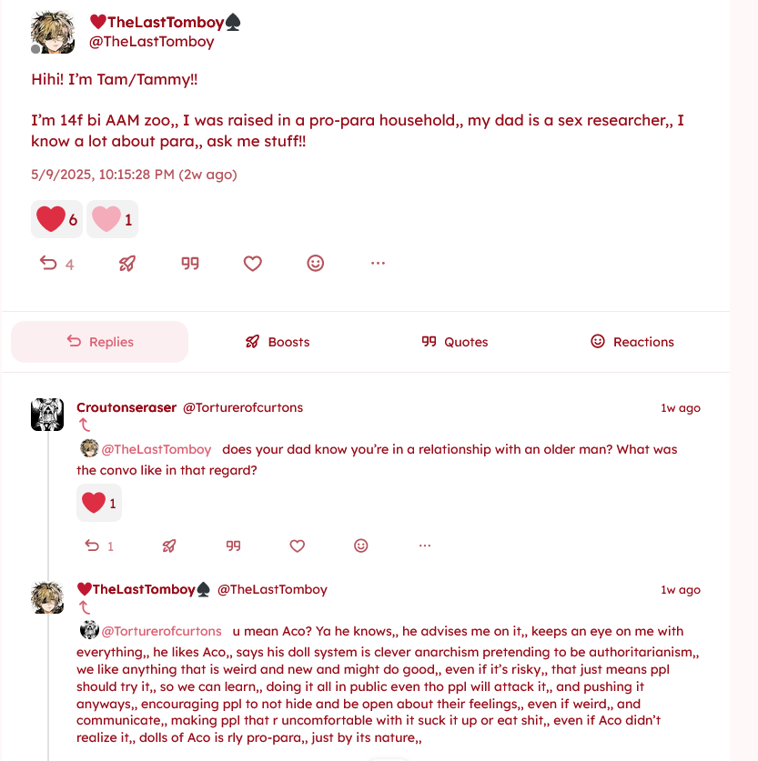The image size is (758, 761).
Task: Click the @Torturerofcurtons handle in the first reply header
Action: tap(243, 407)
